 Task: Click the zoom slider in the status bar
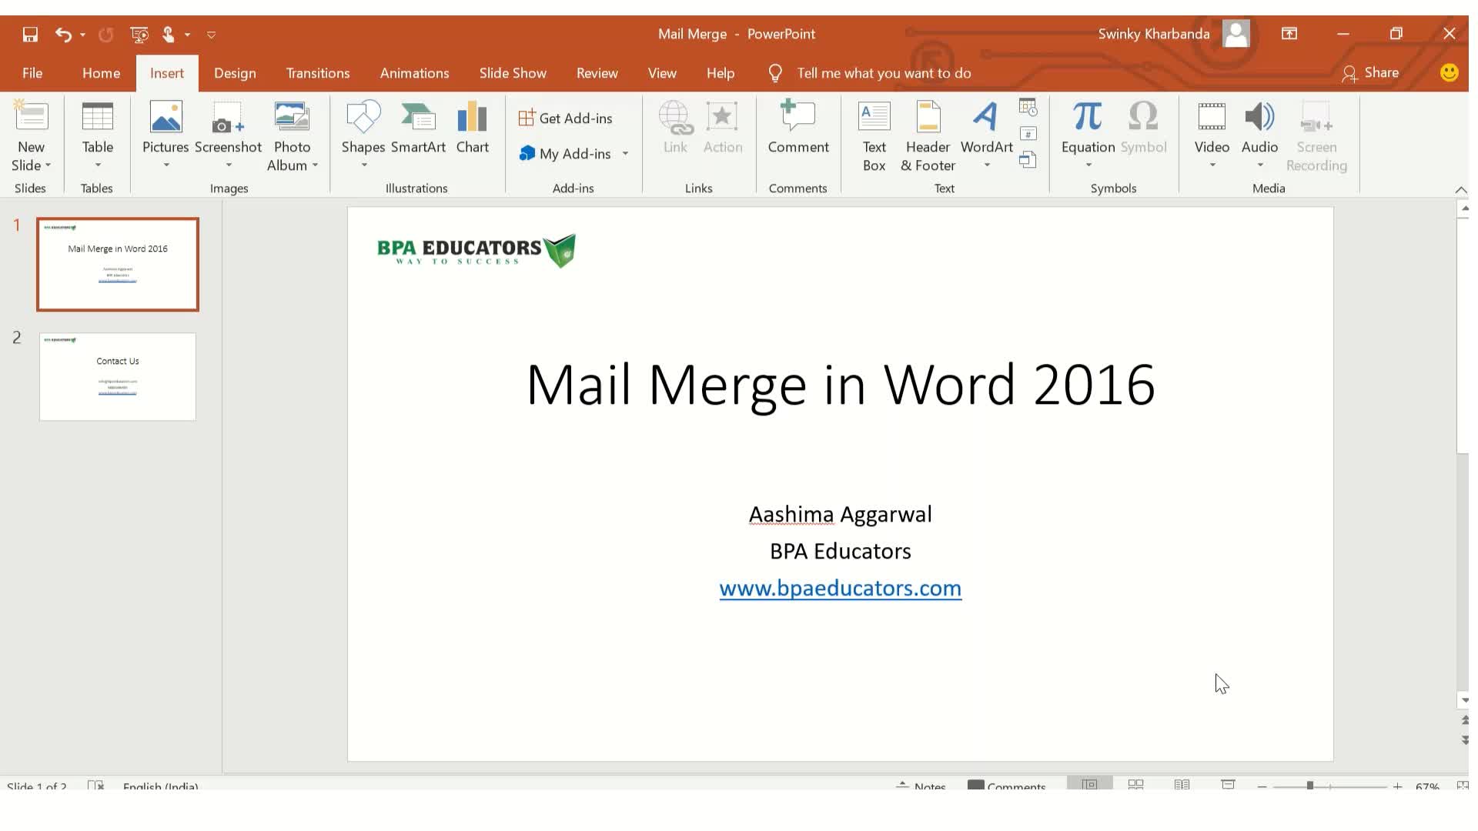click(1329, 786)
